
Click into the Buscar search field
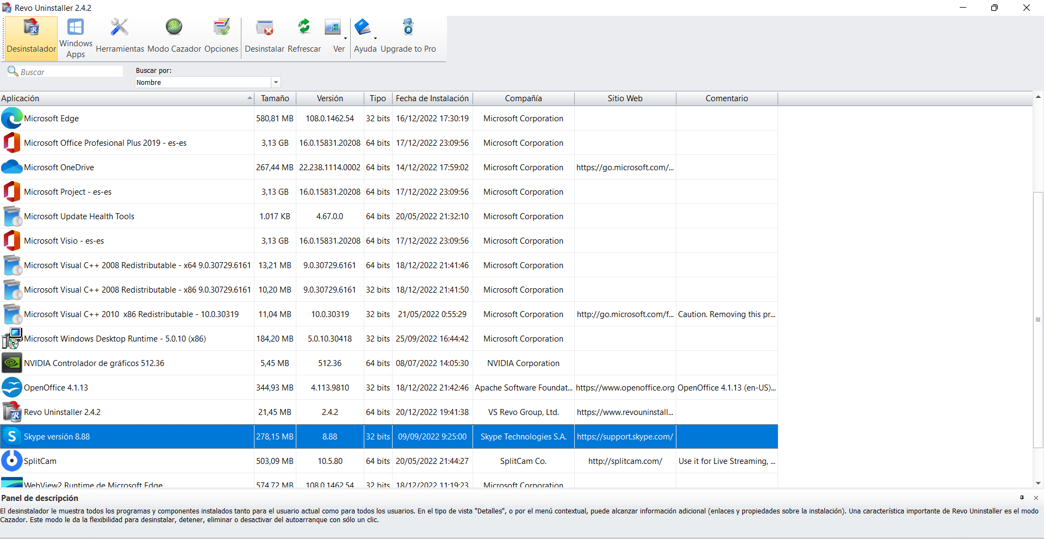click(71, 72)
